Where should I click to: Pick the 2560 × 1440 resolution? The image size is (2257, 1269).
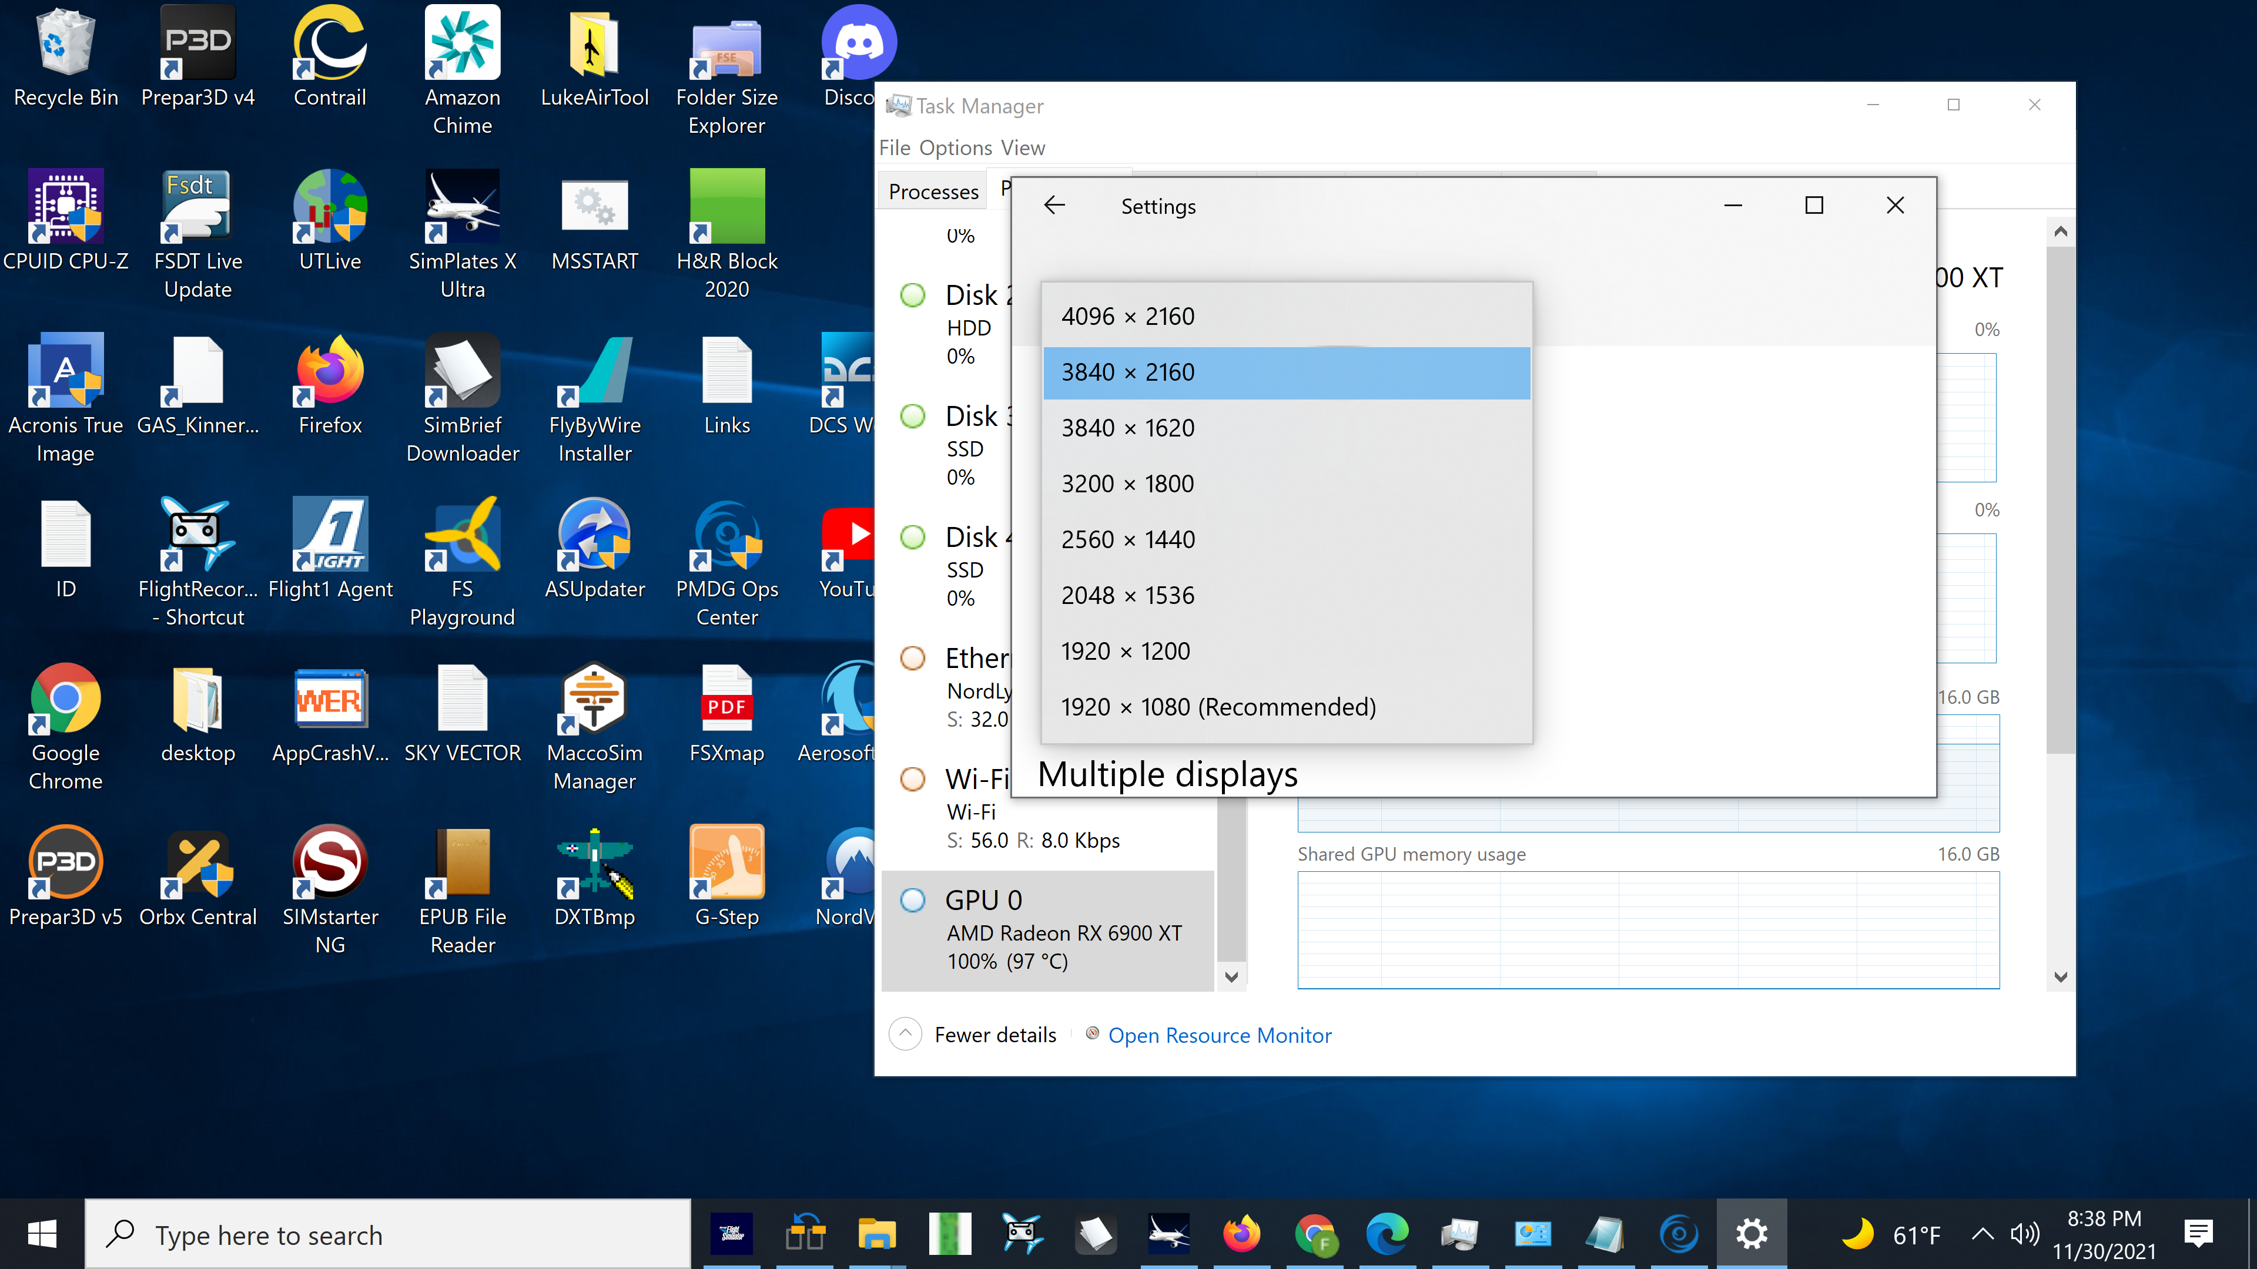(x=1286, y=539)
